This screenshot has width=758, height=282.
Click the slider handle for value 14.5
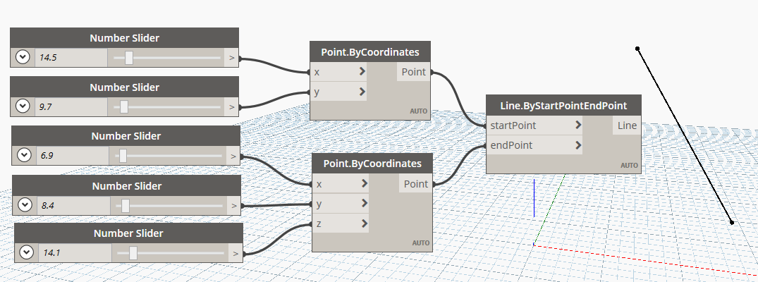[128, 58]
